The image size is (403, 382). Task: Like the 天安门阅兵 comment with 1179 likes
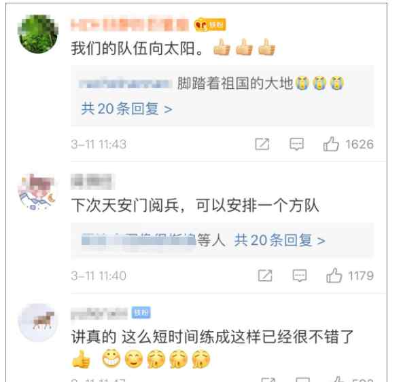(334, 275)
